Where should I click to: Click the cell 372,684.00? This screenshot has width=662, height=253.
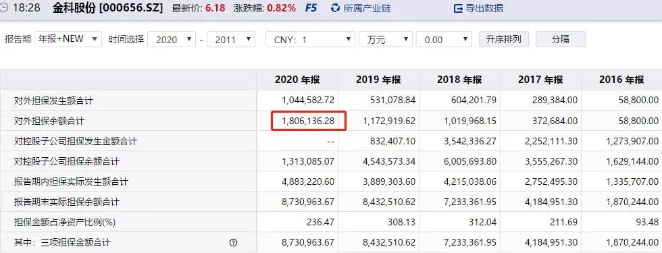[x=554, y=121]
